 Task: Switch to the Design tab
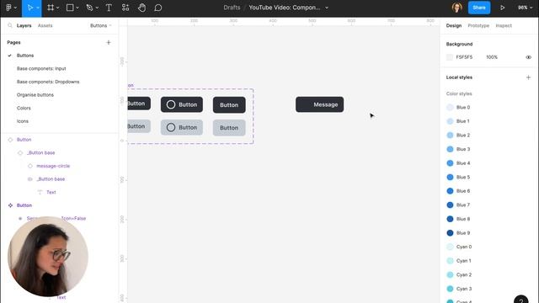(454, 26)
